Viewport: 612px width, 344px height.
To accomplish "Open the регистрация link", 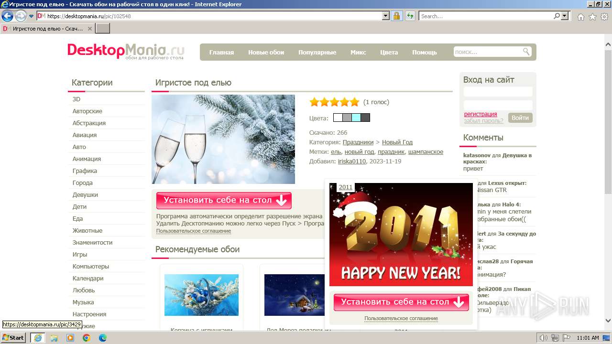I will pyautogui.click(x=481, y=114).
